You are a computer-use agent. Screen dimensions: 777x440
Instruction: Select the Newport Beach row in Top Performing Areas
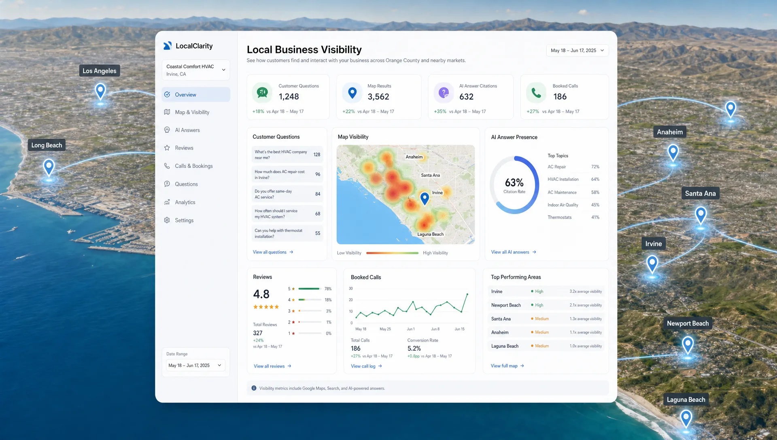[546, 305]
